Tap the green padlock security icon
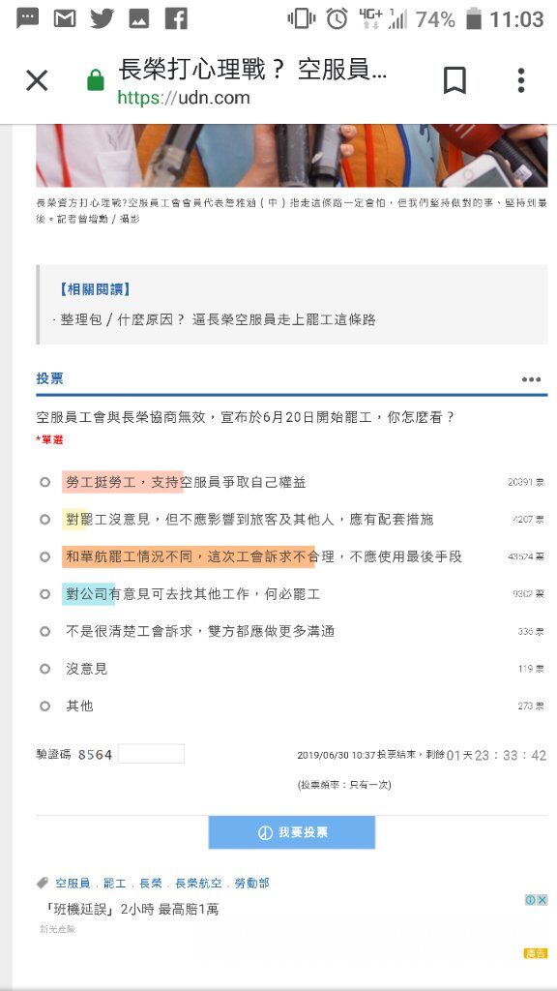557x991 pixels. tap(96, 80)
